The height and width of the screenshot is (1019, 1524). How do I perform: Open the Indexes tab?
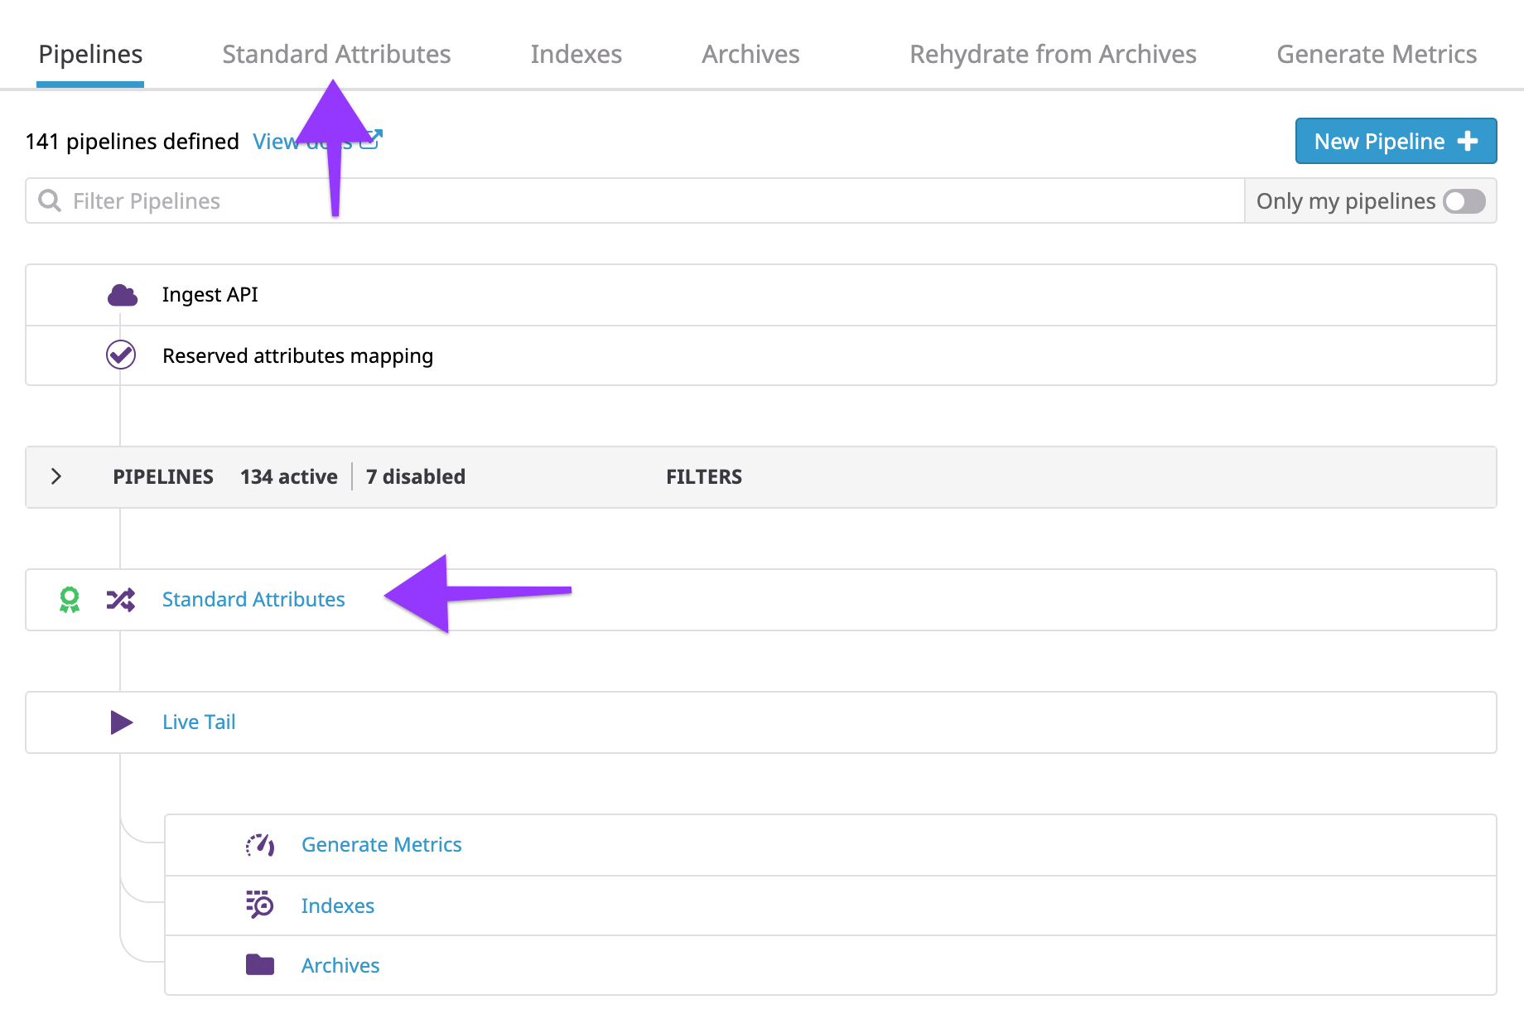[576, 55]
